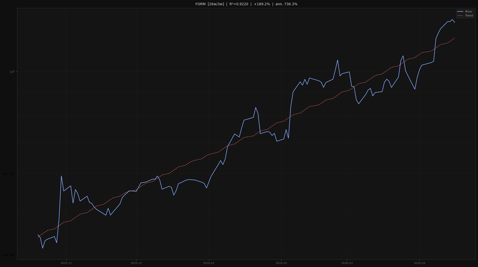
Task: Click the chart title FORM [26w/3w]
Action: point(209,4)
